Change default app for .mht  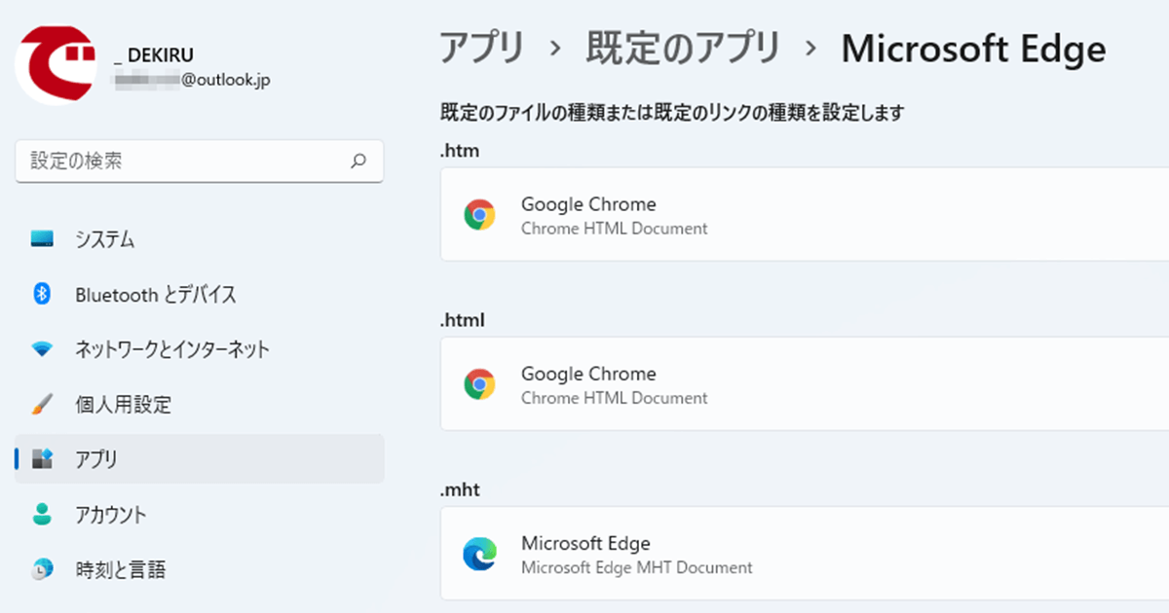805,553
